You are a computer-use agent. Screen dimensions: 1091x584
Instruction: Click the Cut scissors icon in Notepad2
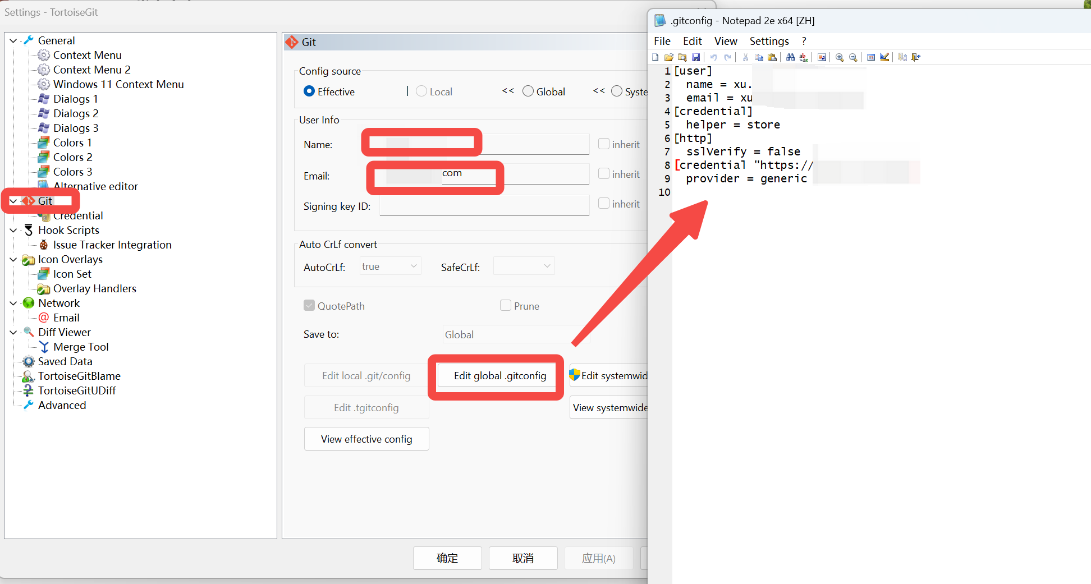point(745,57)
